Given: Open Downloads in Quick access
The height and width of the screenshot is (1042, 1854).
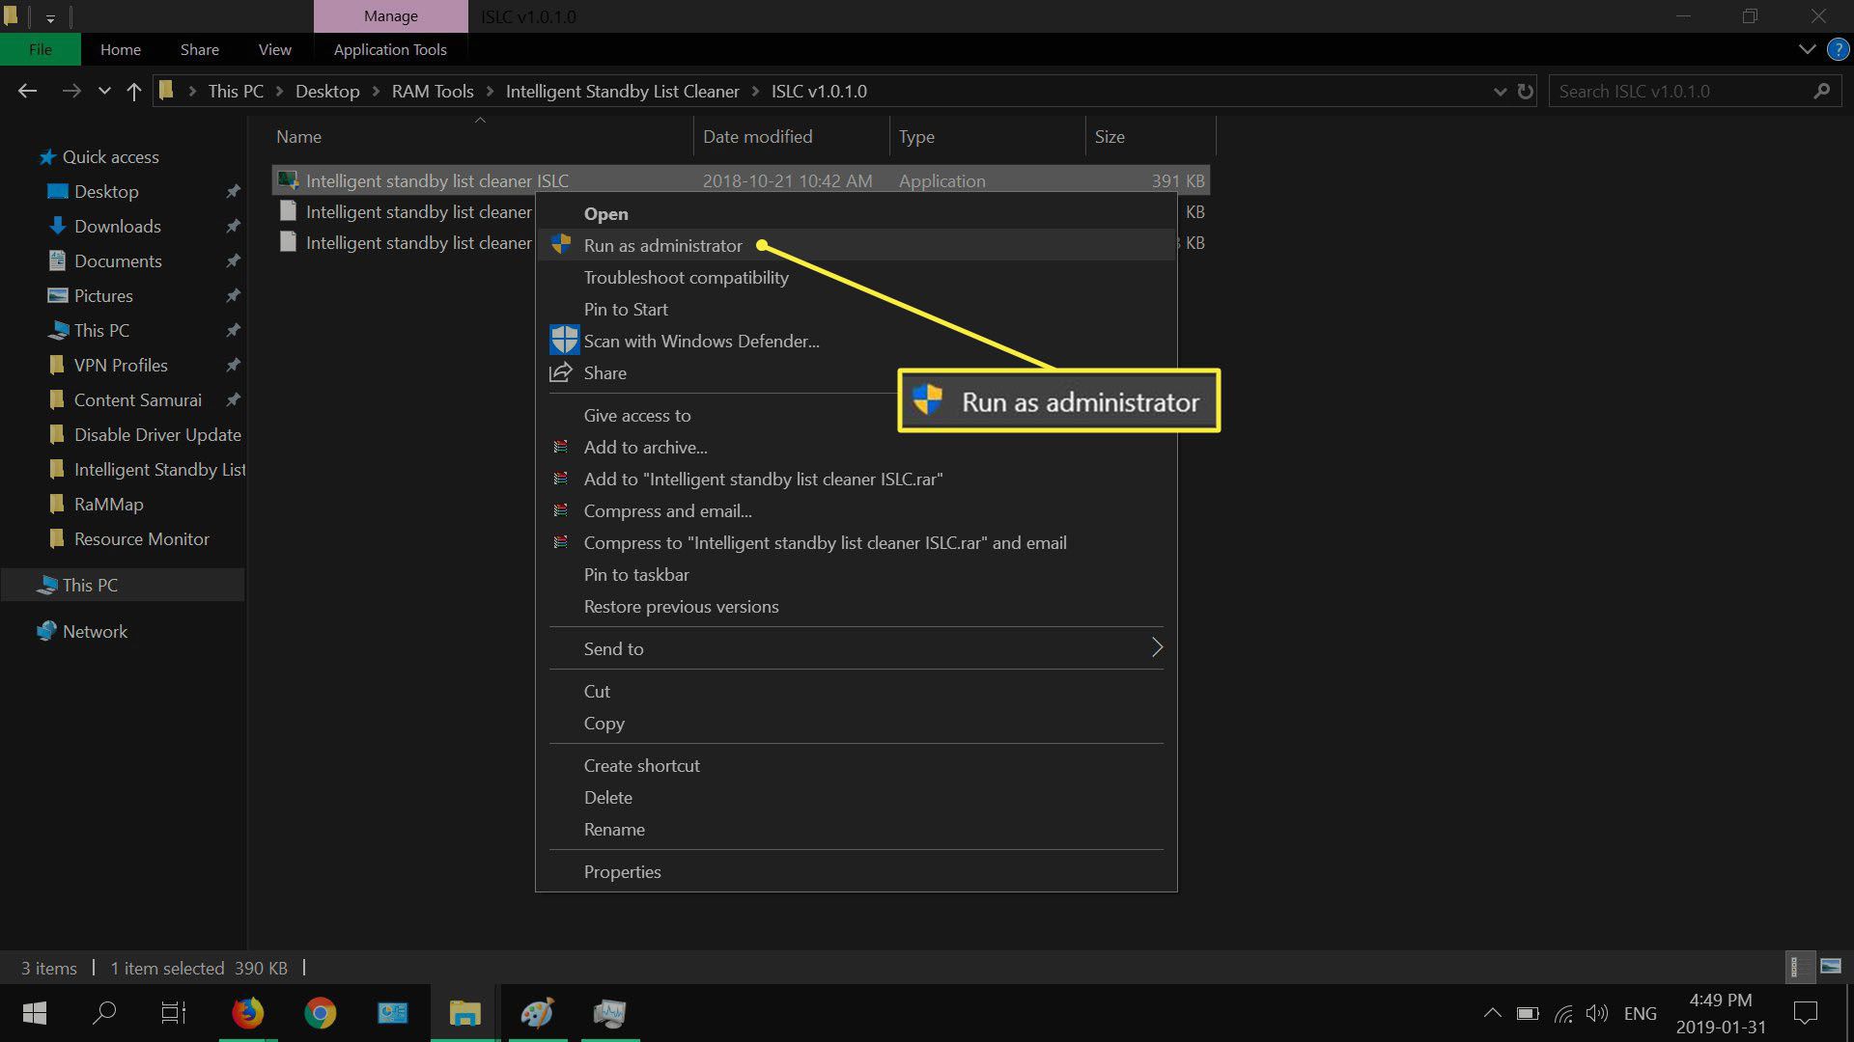Looking at the screenshot, I should click(118, 226).
